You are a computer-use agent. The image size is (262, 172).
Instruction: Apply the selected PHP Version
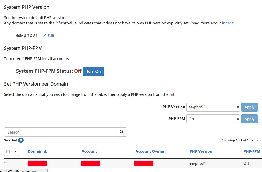point(249,107)
